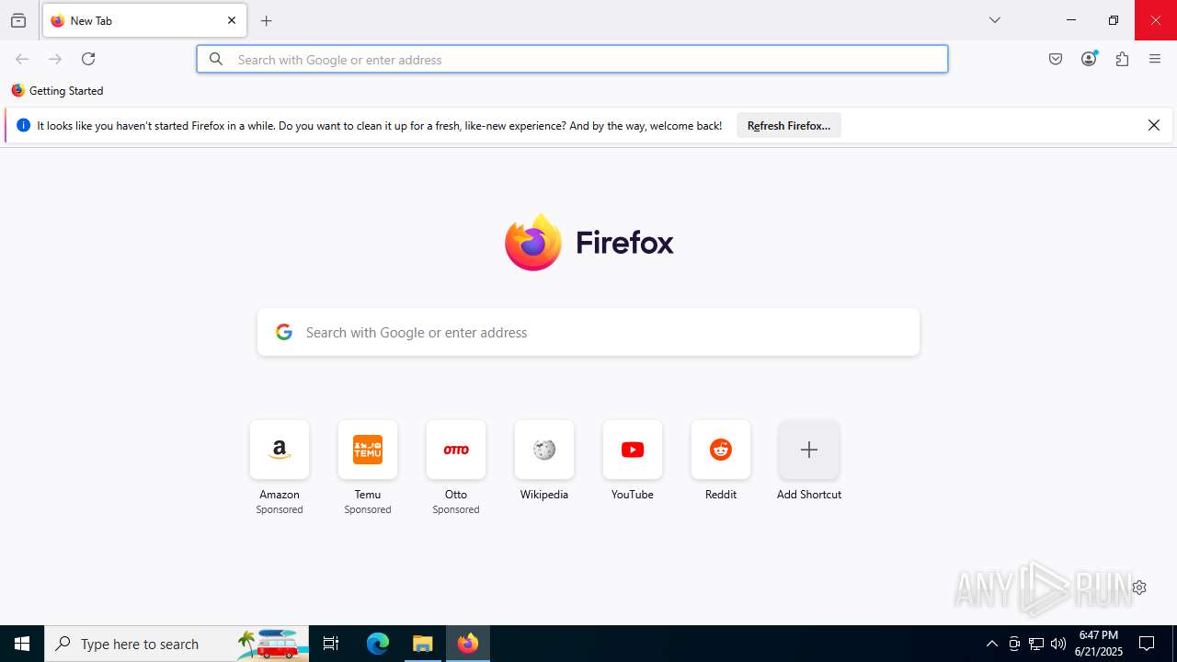Open the network status tray icon
1177x662 pixels.
1036,644
